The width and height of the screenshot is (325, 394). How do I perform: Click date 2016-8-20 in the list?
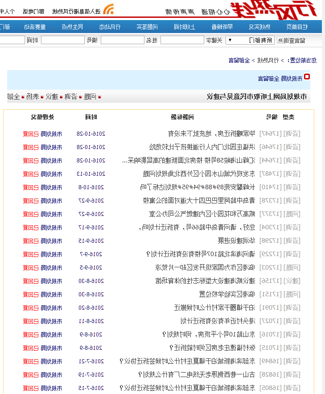click(x=91, y=308)
